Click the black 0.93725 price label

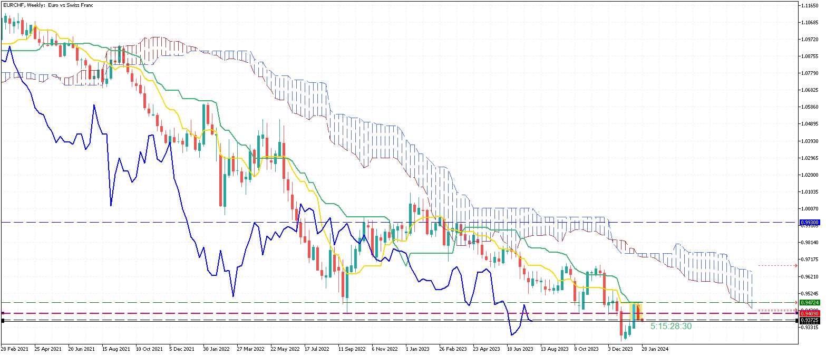pos(809,320)
